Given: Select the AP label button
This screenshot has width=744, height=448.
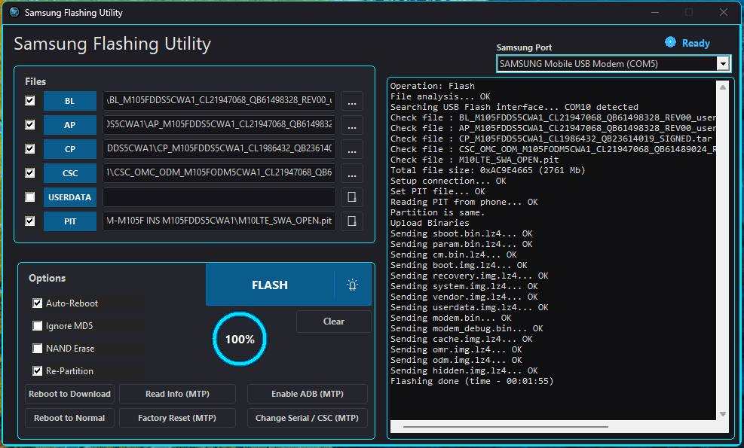Looking at the screenshot, I should pyautogui.click(x=70, y=125).
